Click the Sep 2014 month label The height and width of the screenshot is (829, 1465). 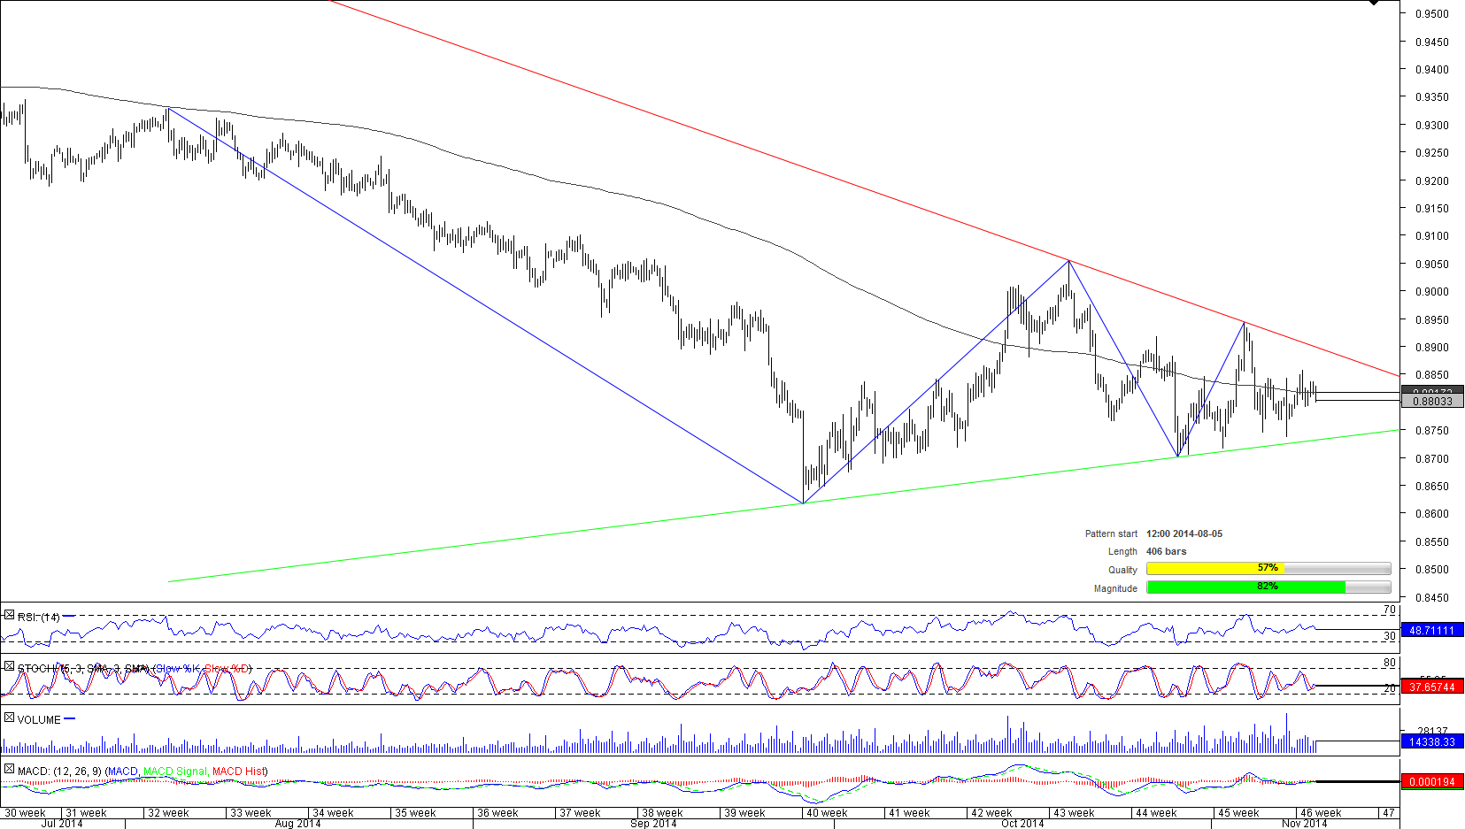653,823
